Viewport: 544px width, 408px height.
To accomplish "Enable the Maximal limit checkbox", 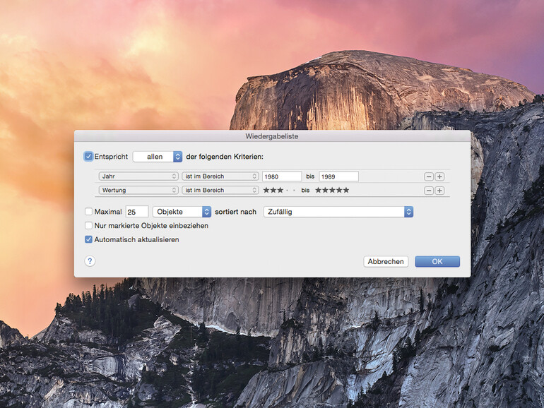I will pyautogui.click(x=88, y=211).
